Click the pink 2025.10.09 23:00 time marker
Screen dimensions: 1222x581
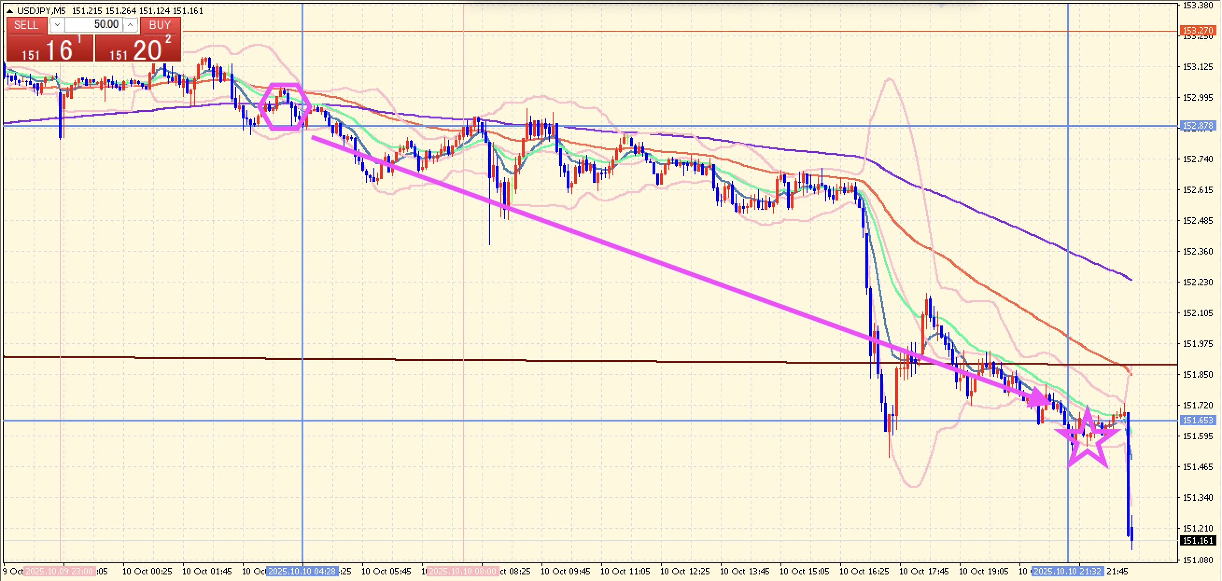pyautogui.click(x=60, y=572)
